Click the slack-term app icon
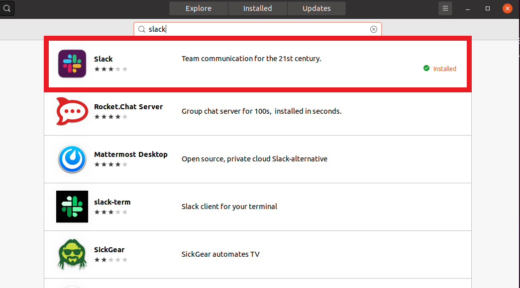520x288 pixels. (72, 207)
